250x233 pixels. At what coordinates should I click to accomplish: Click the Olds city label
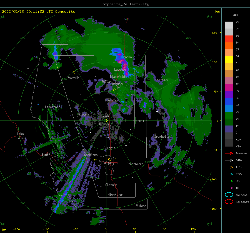coord(106,116)
